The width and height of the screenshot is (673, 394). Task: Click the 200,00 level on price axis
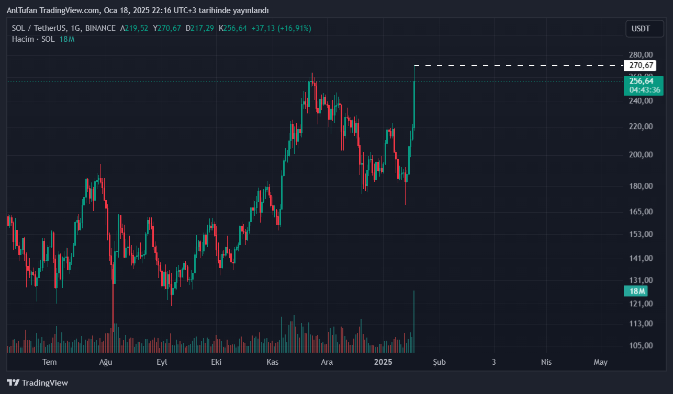[641, 155]
